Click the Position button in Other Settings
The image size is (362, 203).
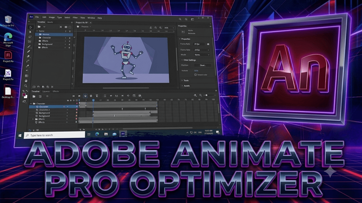203,65
